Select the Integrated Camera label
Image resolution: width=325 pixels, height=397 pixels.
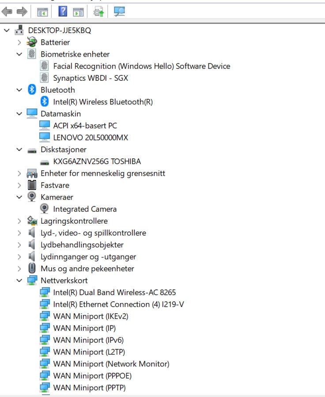point(85,209)
